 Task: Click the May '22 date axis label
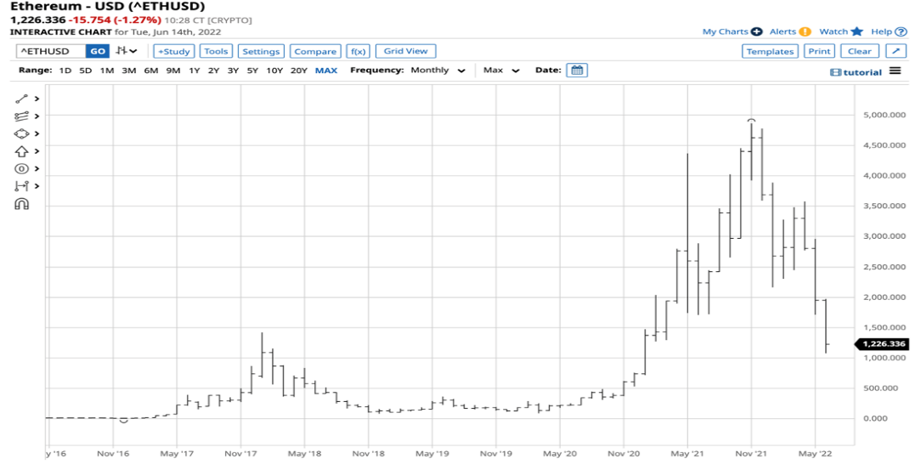pyautogui.click(x=815, y=454)
